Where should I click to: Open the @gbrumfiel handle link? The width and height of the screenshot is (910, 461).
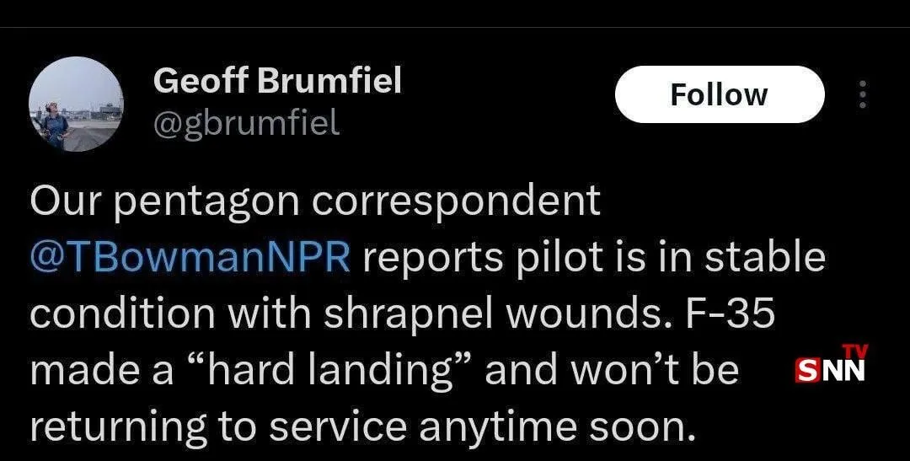pyautogui.click(x=246, y=123)
